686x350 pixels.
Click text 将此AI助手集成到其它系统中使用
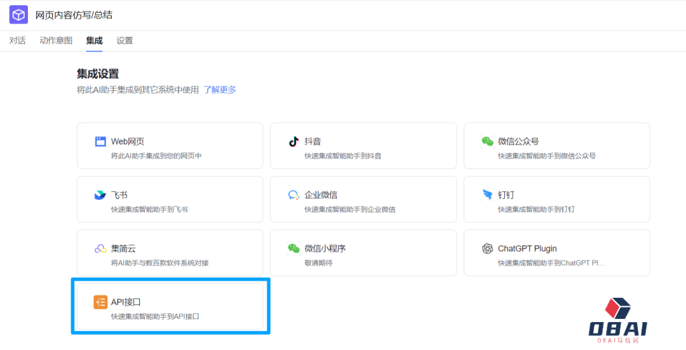(138, 90)
